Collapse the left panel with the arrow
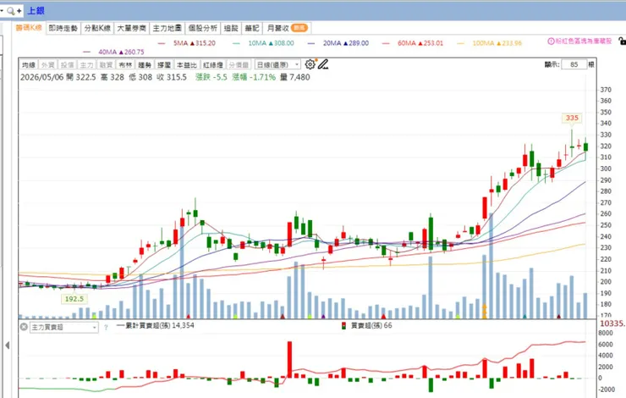 (7, 345)
